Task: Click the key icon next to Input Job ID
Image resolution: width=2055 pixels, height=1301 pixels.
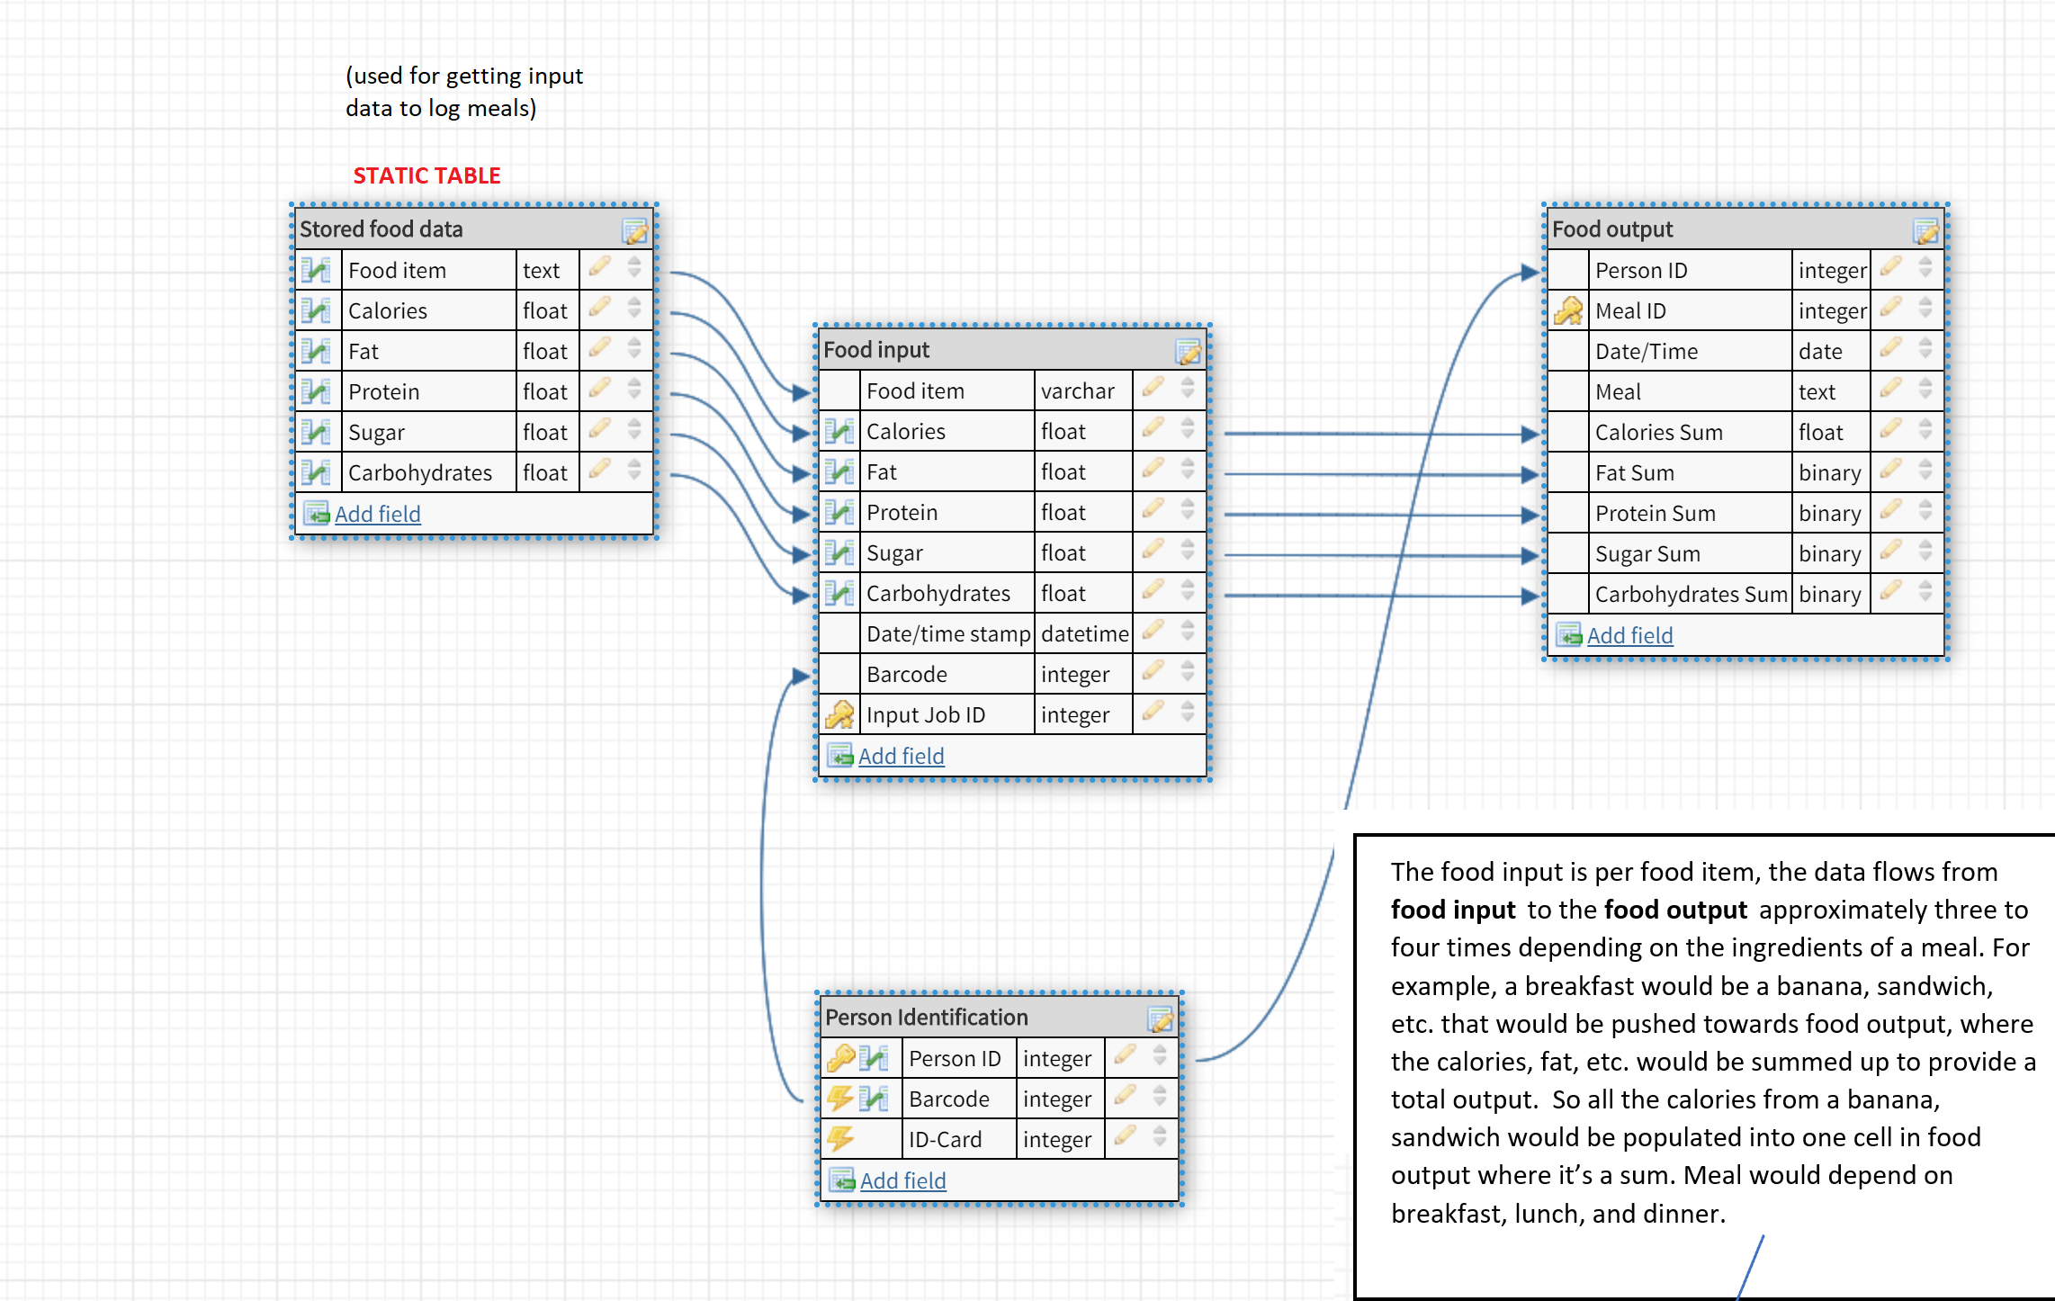Action: pos(839,715)
